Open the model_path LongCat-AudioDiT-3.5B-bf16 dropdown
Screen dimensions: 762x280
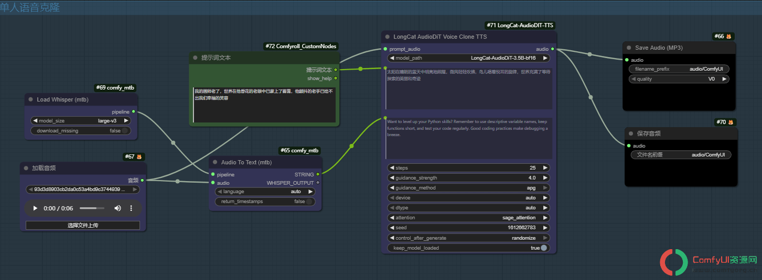[468, 58]
